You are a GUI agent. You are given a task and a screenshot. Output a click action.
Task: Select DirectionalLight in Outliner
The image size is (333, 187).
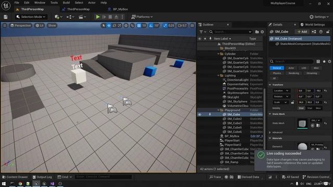pyautogui.click(x=238, y=80)
